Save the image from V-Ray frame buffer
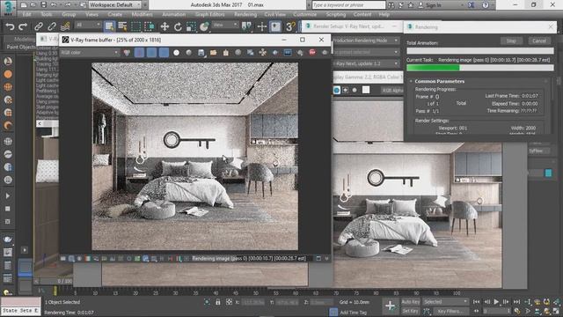 201,53
